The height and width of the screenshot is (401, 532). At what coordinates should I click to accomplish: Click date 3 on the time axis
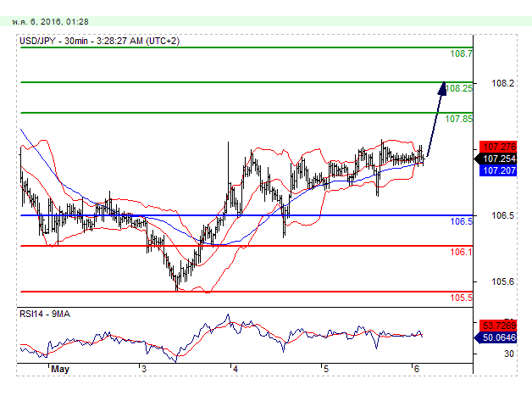coord(143,370)
